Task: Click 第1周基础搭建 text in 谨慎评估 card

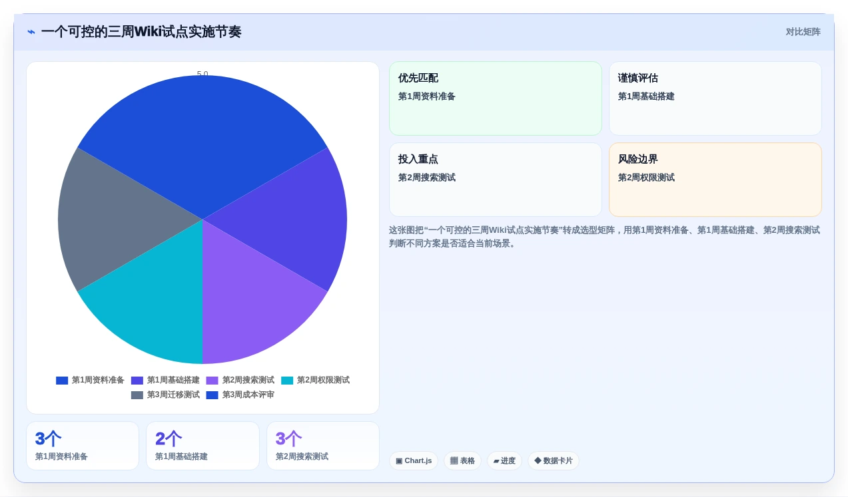Action: (646, 96)
